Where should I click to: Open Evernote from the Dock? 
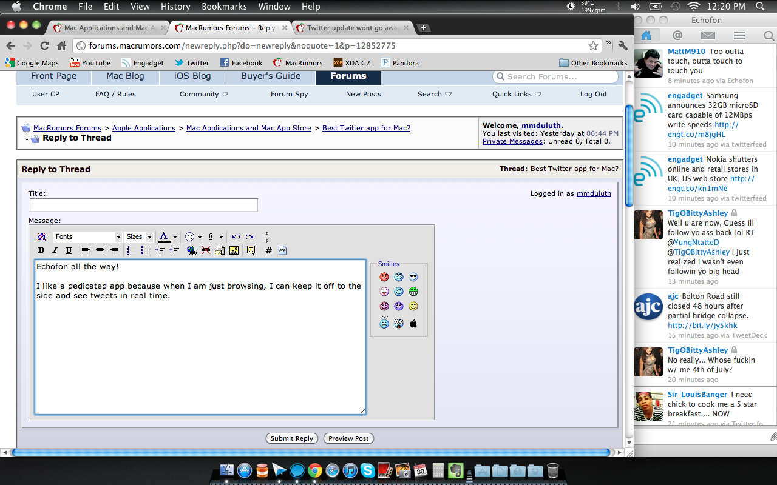[x=455, y=470]
